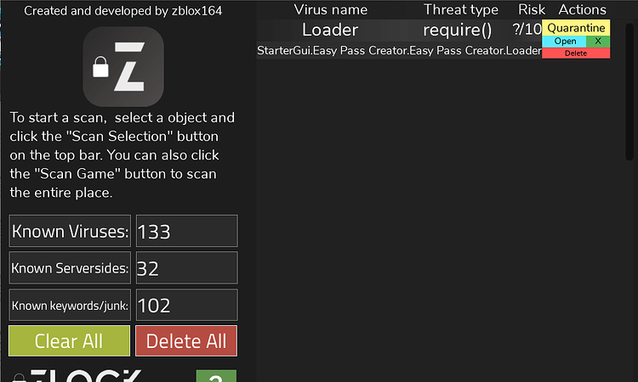
Task: Click the StarterGui Easy Pass Creator path
Action: coord(399,51)
